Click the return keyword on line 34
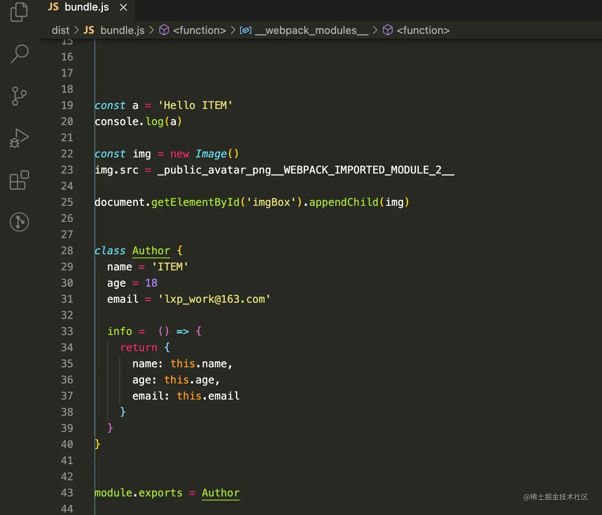This screenshot has height=515, width=602. tap(139, 348)
